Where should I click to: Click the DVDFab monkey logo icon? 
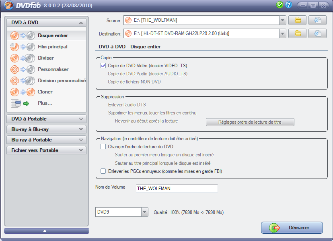9,5
